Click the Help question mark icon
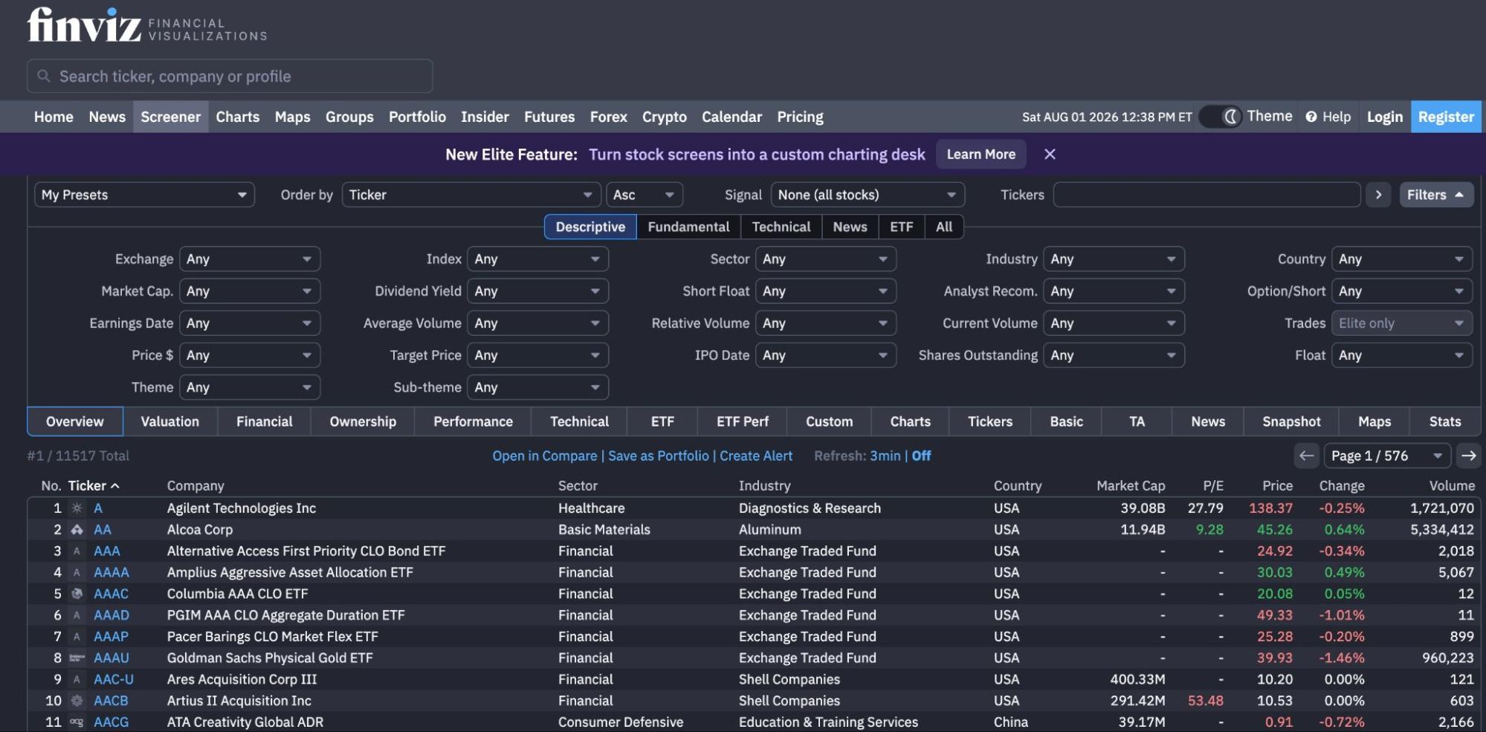 (x=1311, y=117)
